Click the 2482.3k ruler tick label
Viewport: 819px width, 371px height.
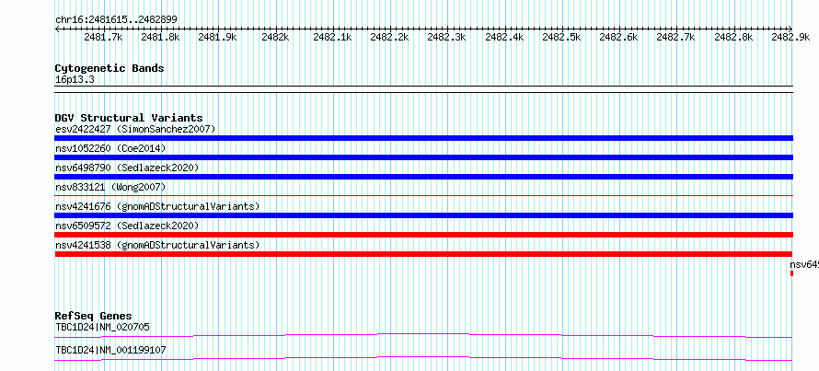447,37
